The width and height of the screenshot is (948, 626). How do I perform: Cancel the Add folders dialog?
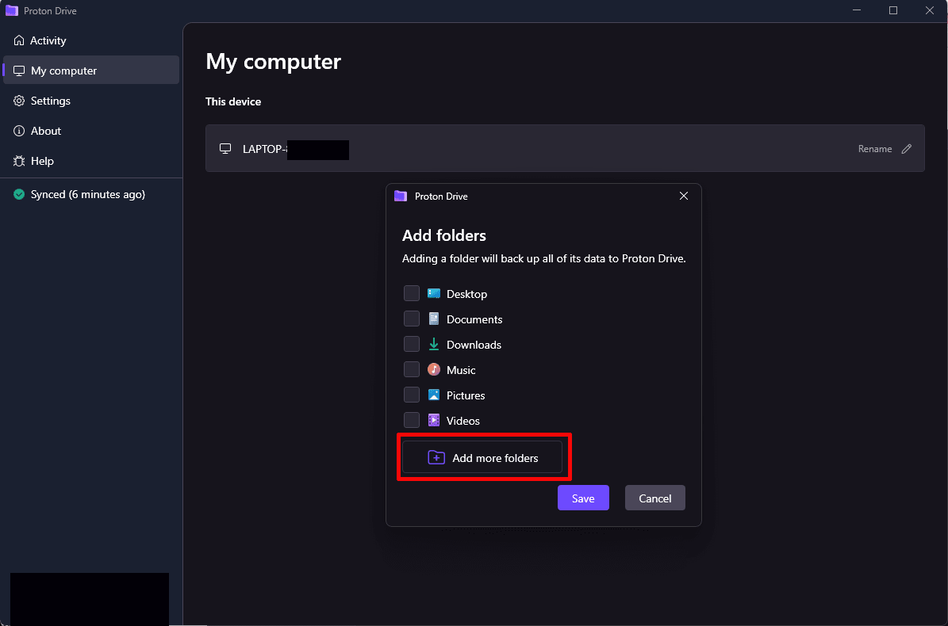(x=654, y=498)
